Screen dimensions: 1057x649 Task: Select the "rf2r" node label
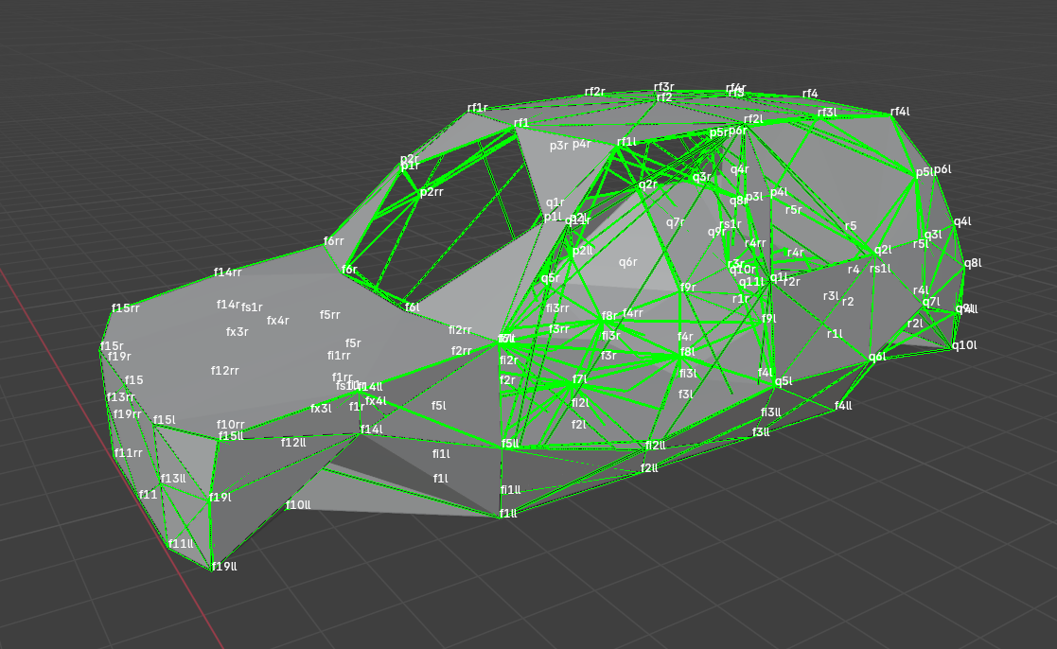594,92
